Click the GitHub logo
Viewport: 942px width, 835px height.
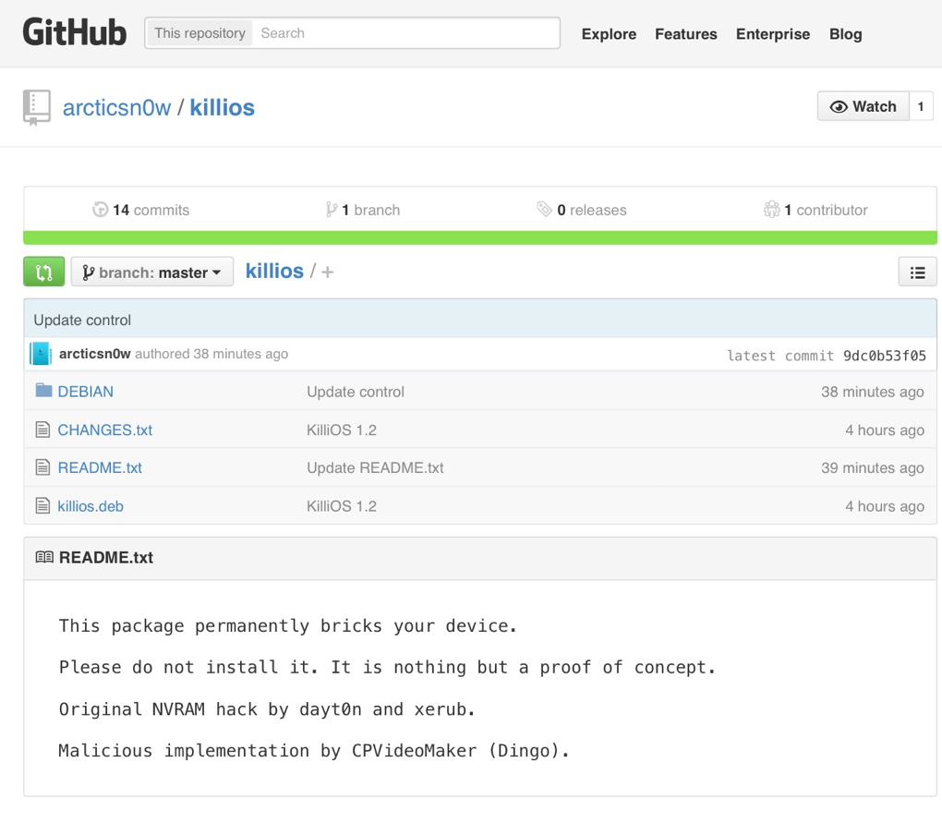click(75, 32)
